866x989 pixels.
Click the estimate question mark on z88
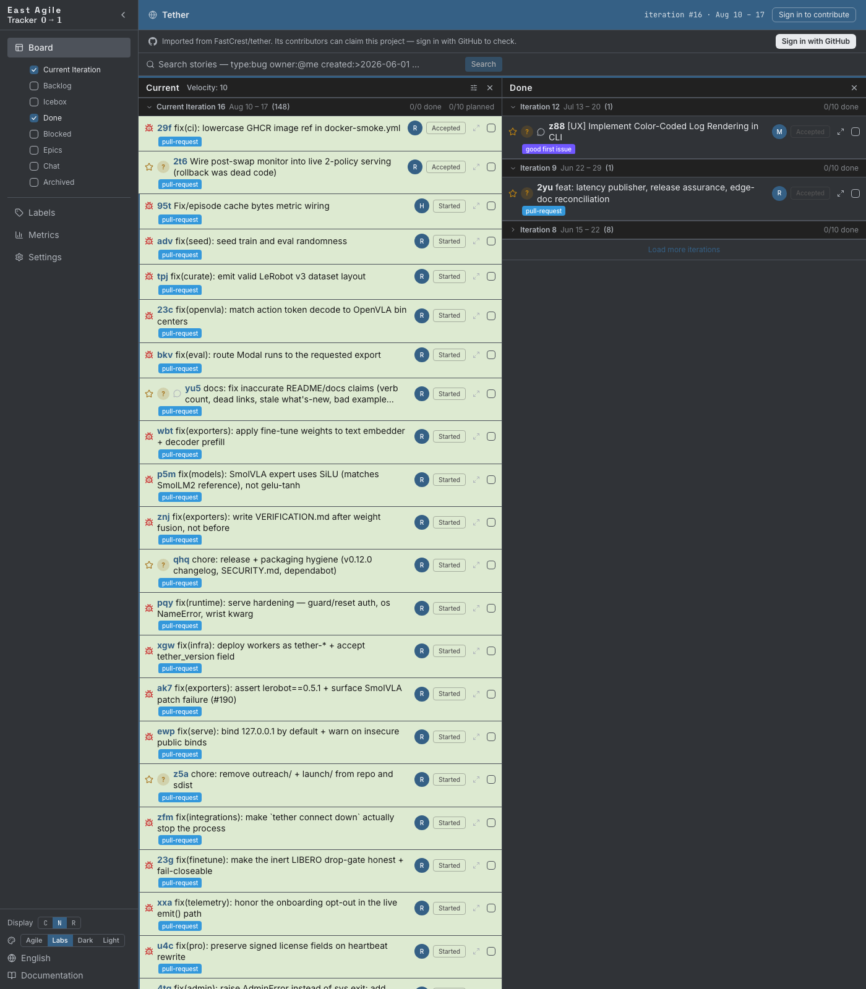pos(527,132)
